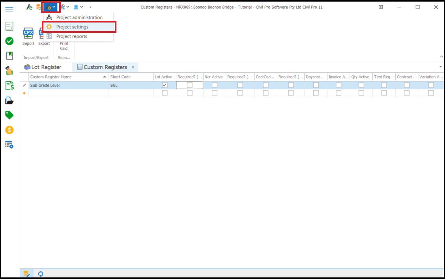Collapse the ribbon using the chevron arrow
The image size is (445, 279).
pyautogui.click(x=441, y=57)
